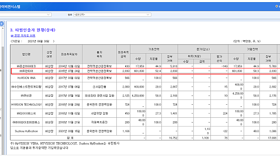Image resolution: width=280 pixels, height=157 pixels.
Task: Click the total book value '16,752'
Action: (x=173, y=138)
